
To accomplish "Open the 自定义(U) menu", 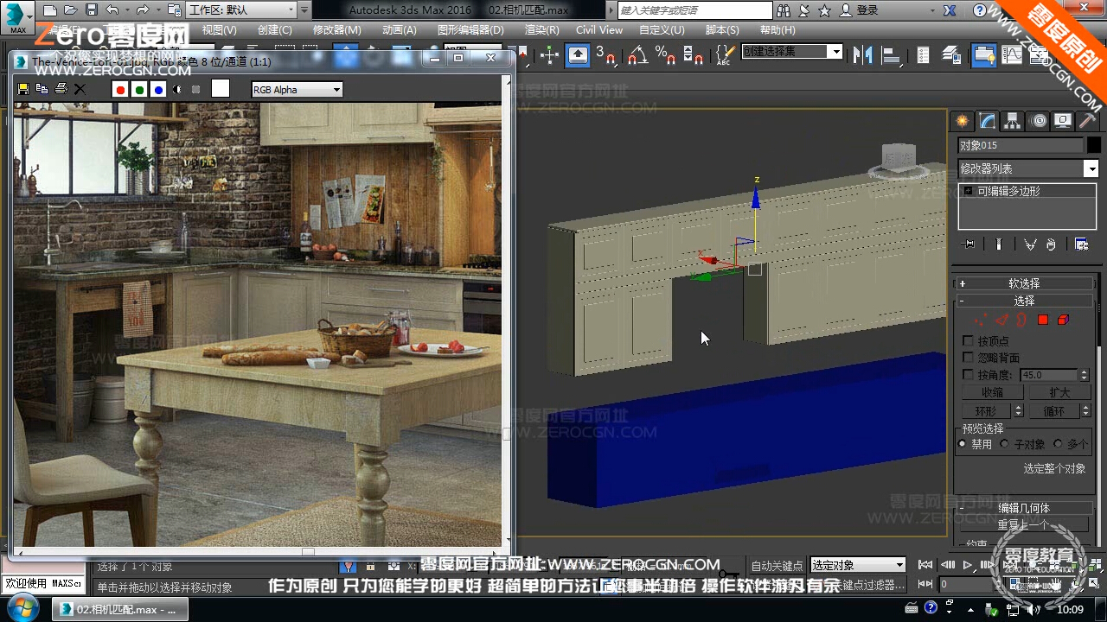I will (x=662, y=29).
